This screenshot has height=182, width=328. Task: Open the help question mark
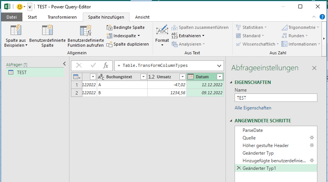[x=322, y=17]
